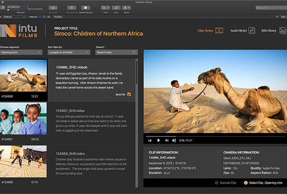Choose Select Clip: Opening intro option

(x=246, y=183)
